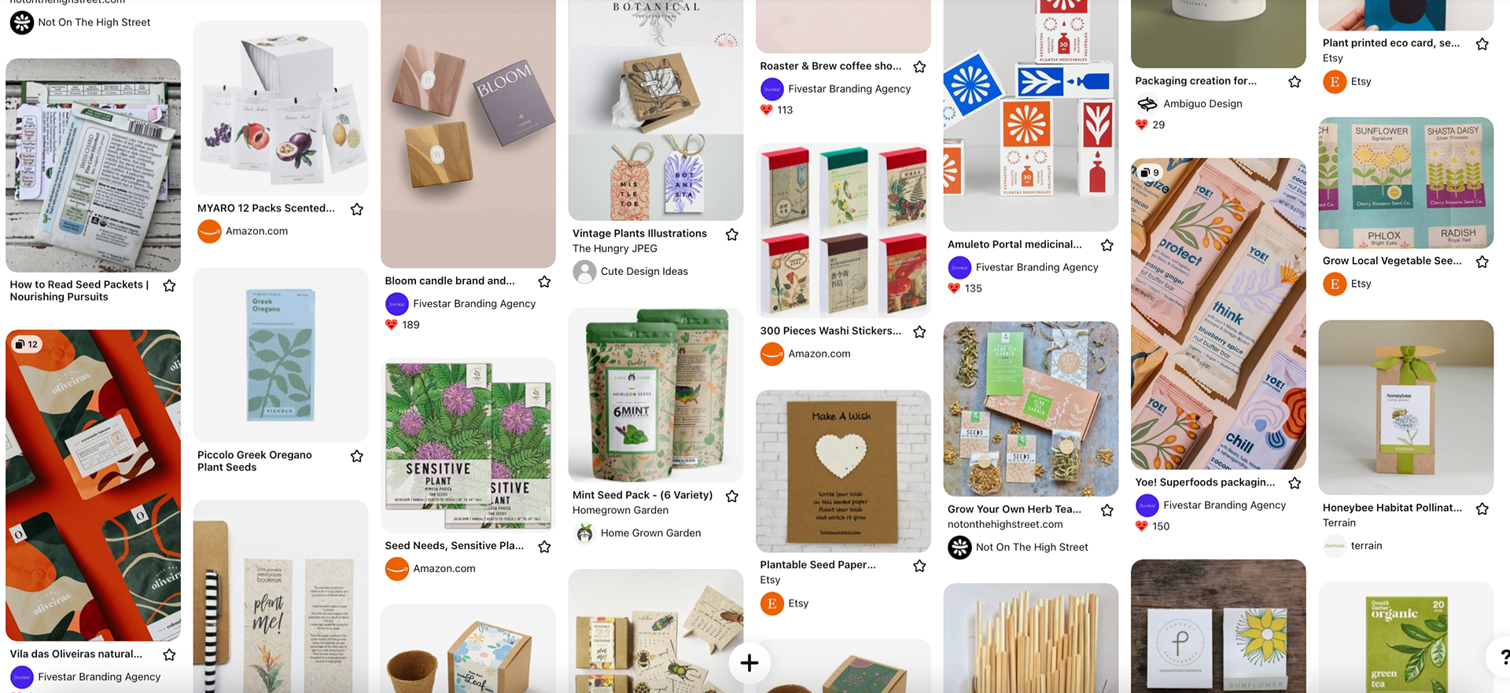The width and height of the screenshot is (1510, 693).
Task: Click the star for 300 Pieces Washi Stickers
Action: 919,332
